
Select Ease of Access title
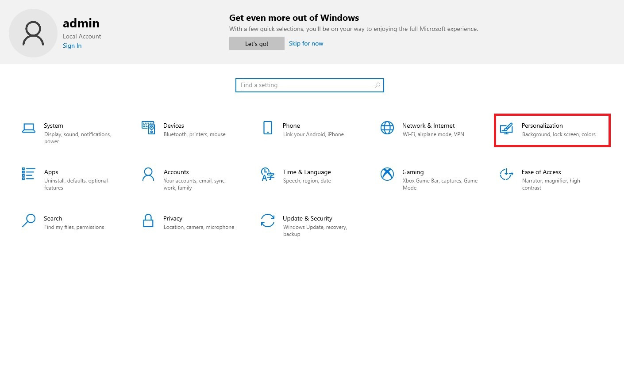pos(541,172)
